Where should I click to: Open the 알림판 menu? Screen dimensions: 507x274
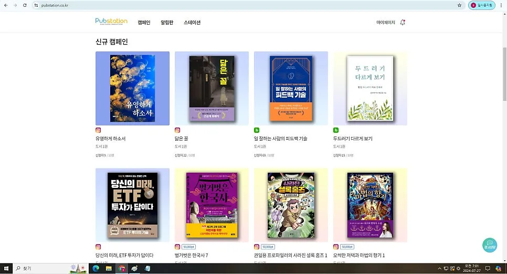point(167,23)
